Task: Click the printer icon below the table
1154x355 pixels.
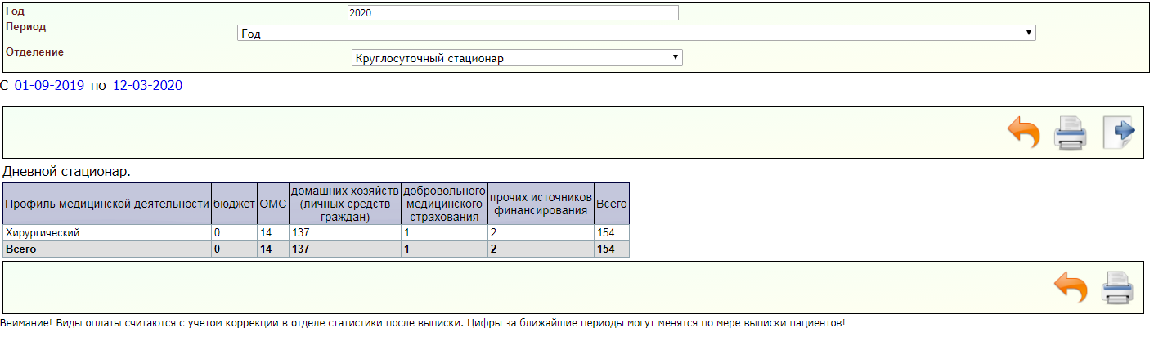Action: 1118,287
